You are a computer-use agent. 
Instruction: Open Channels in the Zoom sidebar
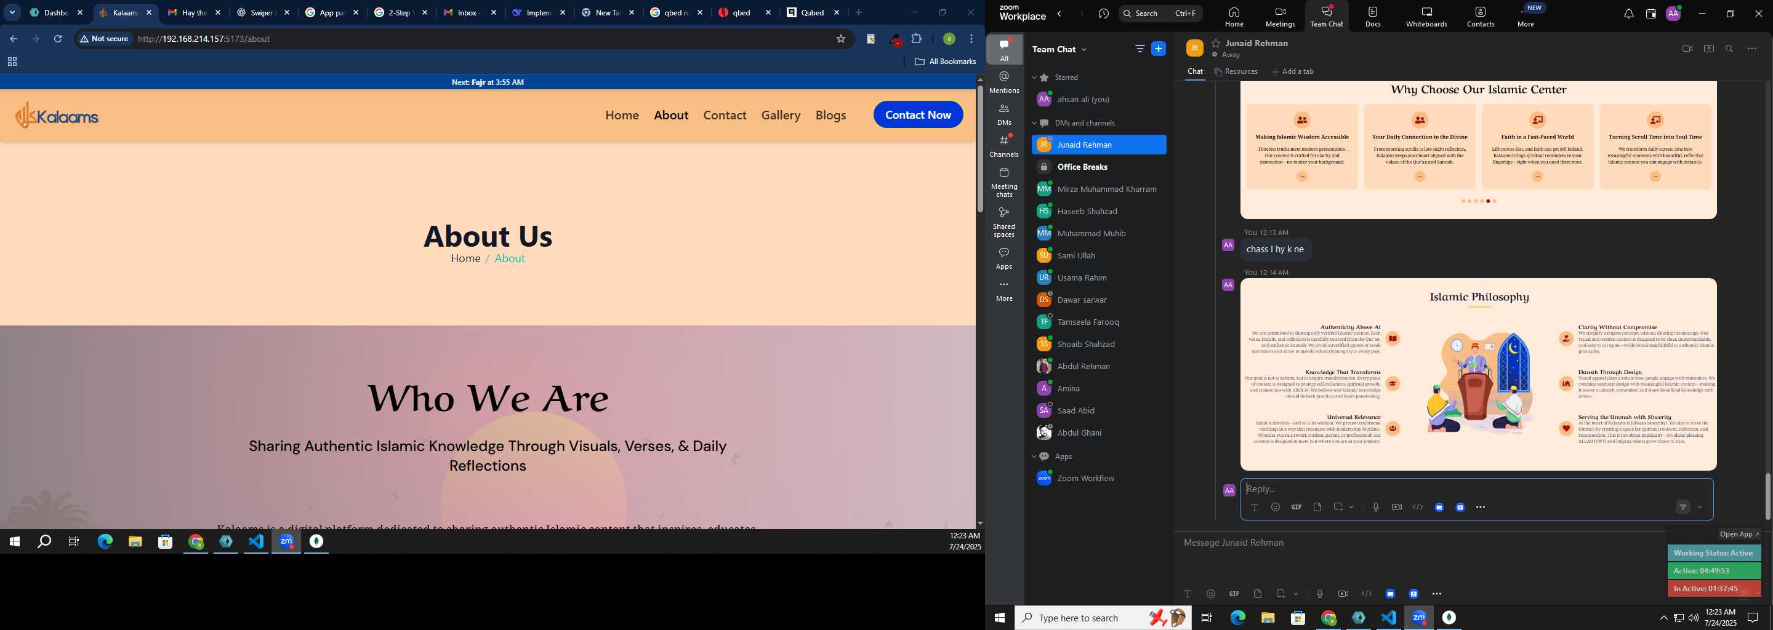[x=1004, y=146]
